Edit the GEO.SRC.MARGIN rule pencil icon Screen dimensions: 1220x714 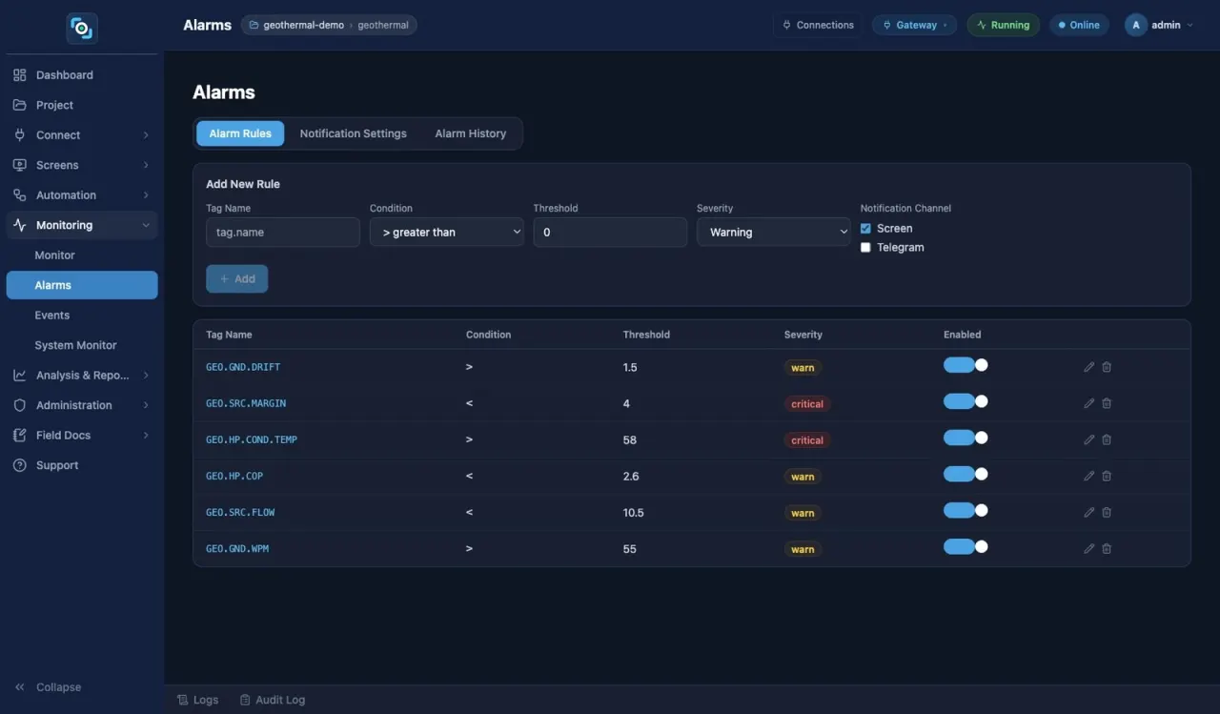click(1089, 403)
